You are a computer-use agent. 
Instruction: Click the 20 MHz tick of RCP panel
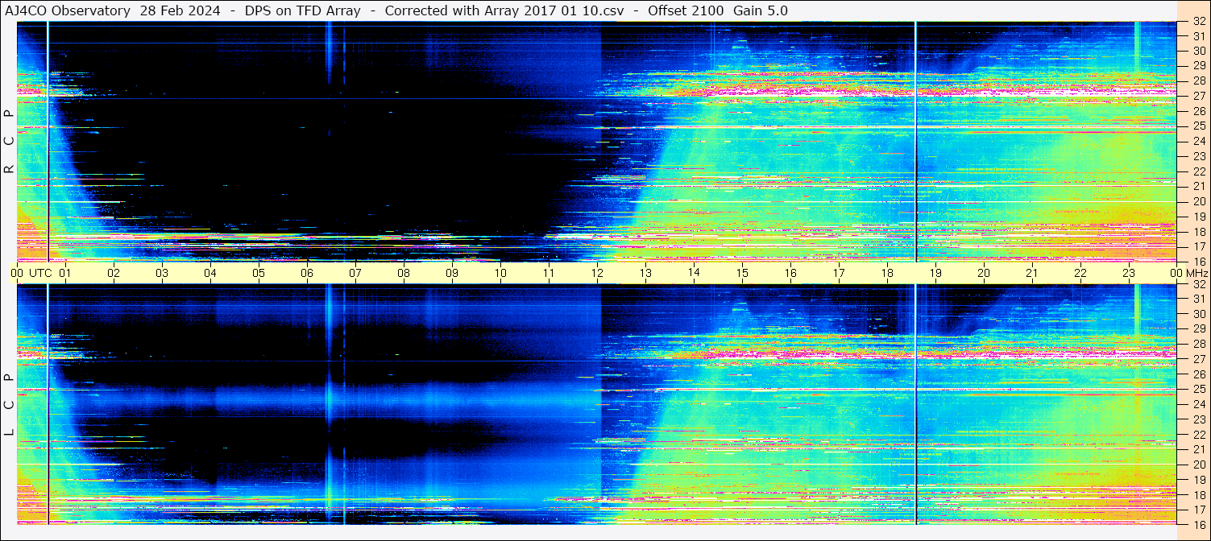click(1198, 201)
